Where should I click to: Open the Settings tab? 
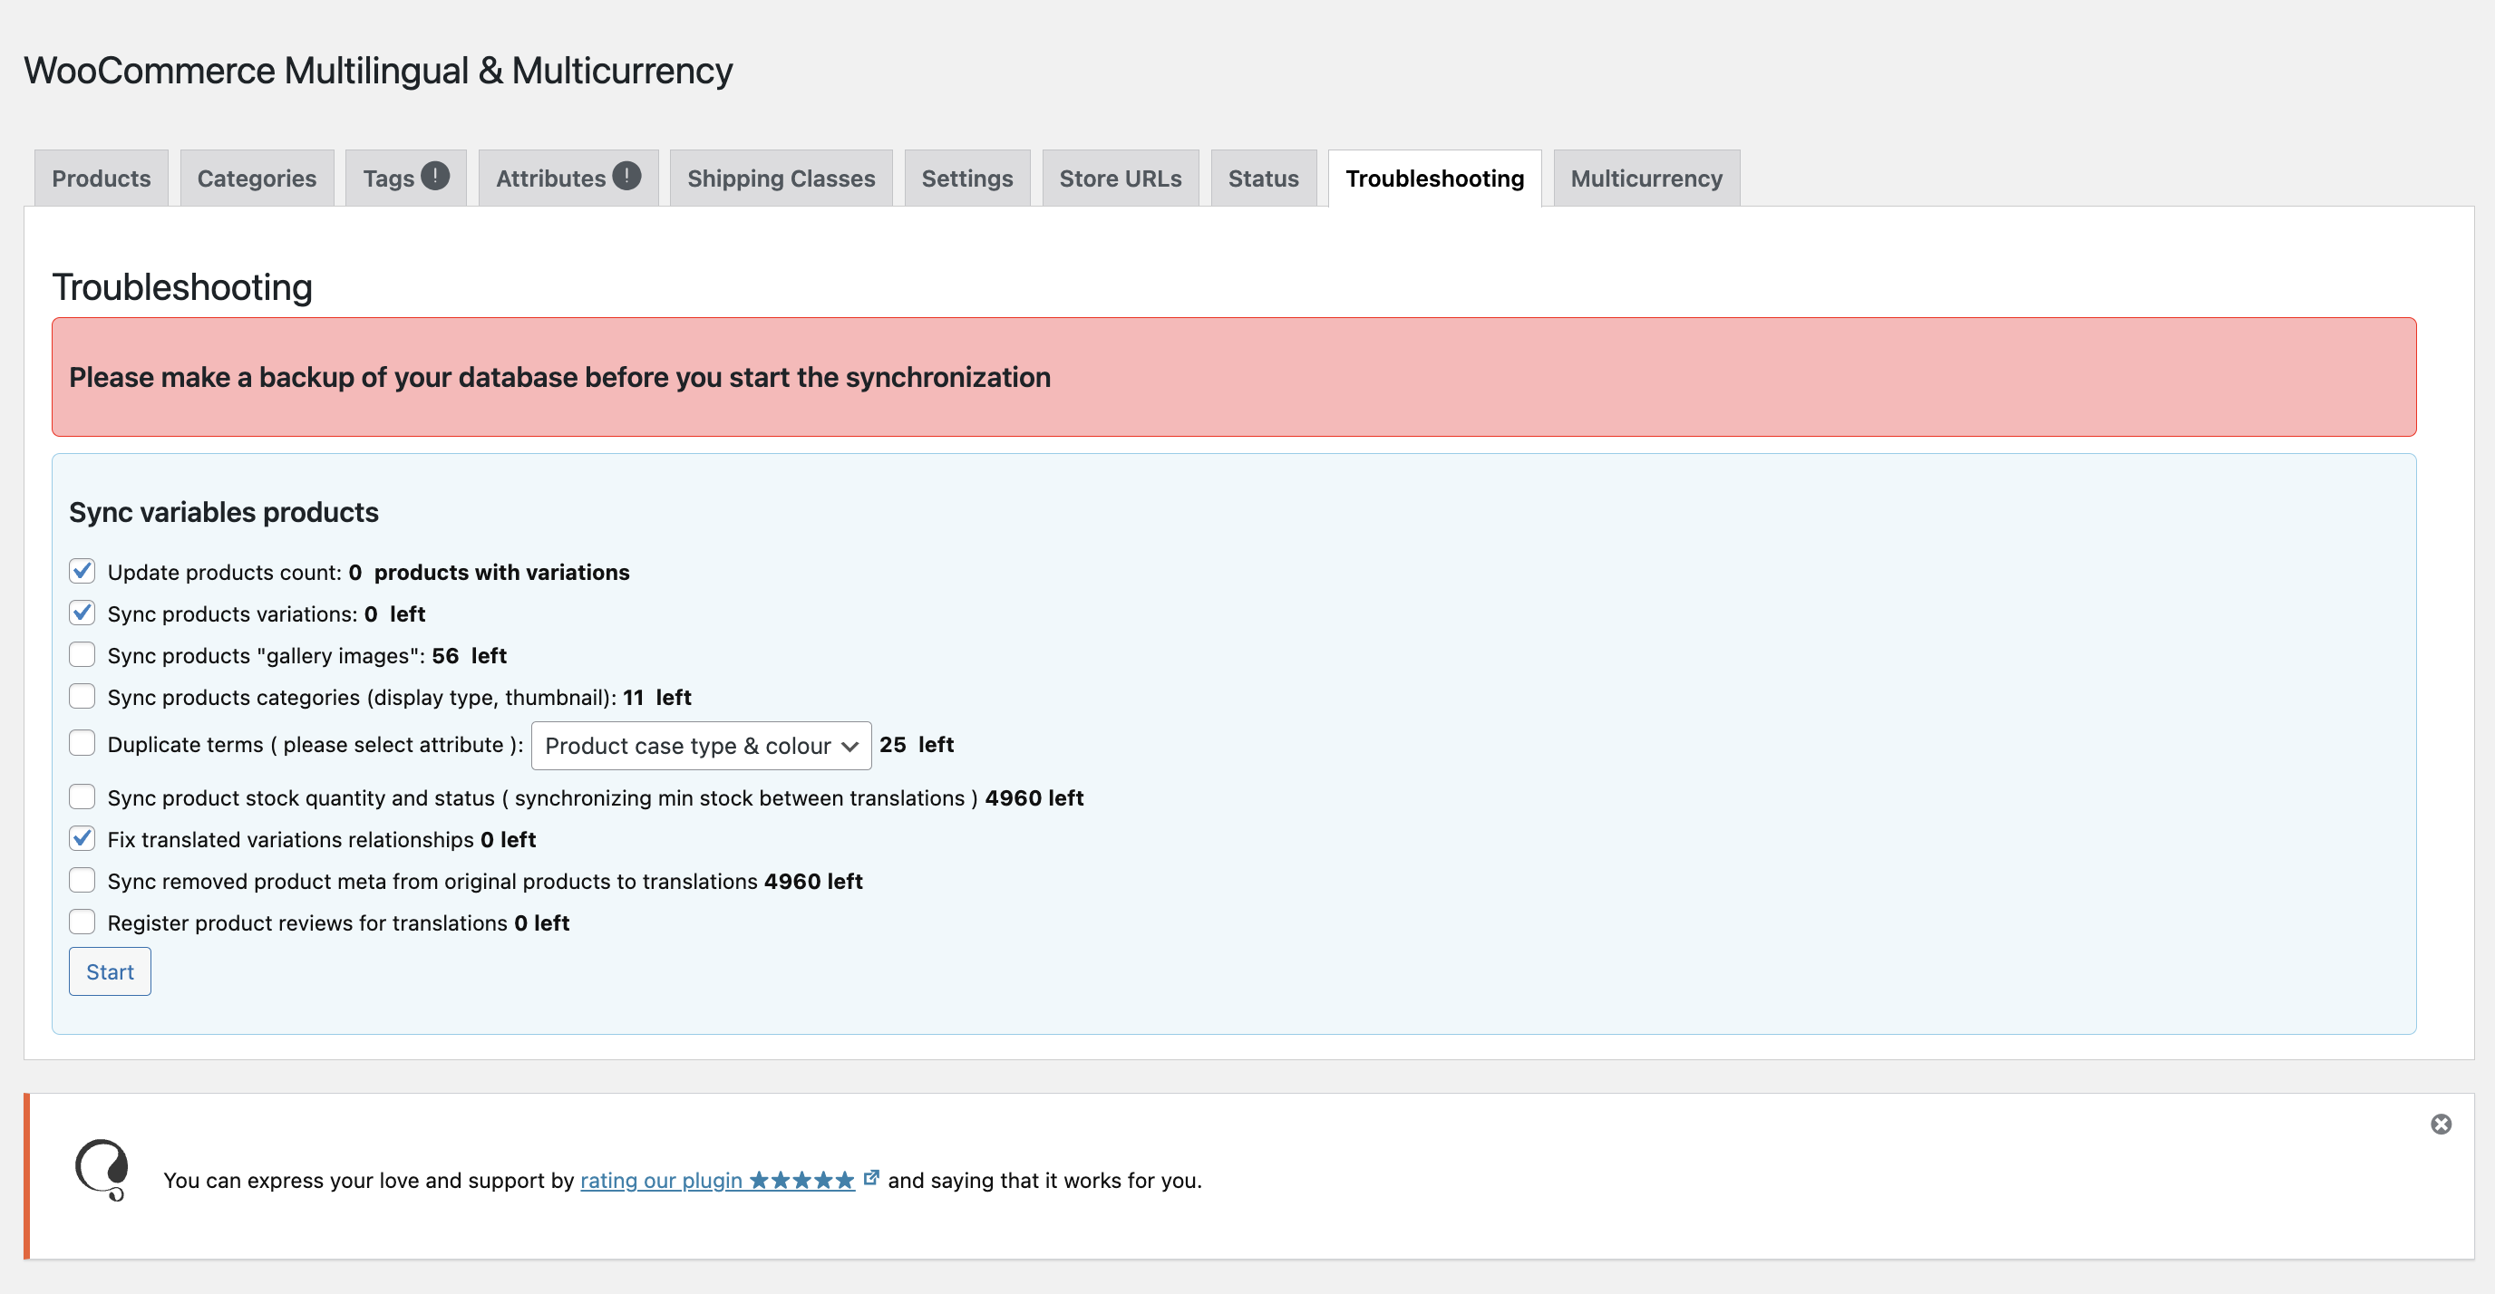point(966,179)
